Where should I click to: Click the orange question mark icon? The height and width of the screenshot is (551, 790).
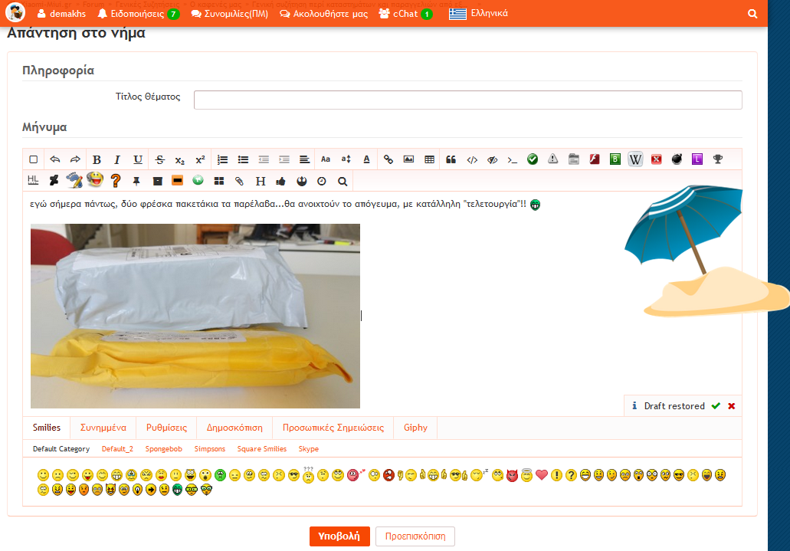(116, 181)
